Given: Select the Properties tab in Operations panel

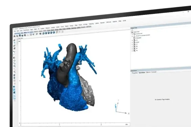Looking at the screenshot, I should 134,73.
